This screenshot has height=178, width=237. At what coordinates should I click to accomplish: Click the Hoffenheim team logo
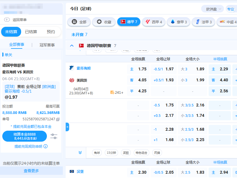(x=71, y=68)
